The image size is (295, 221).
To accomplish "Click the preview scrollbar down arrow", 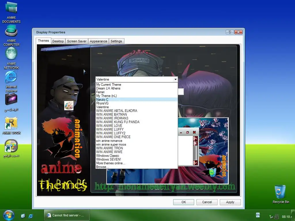I will (x=196, y=163).
